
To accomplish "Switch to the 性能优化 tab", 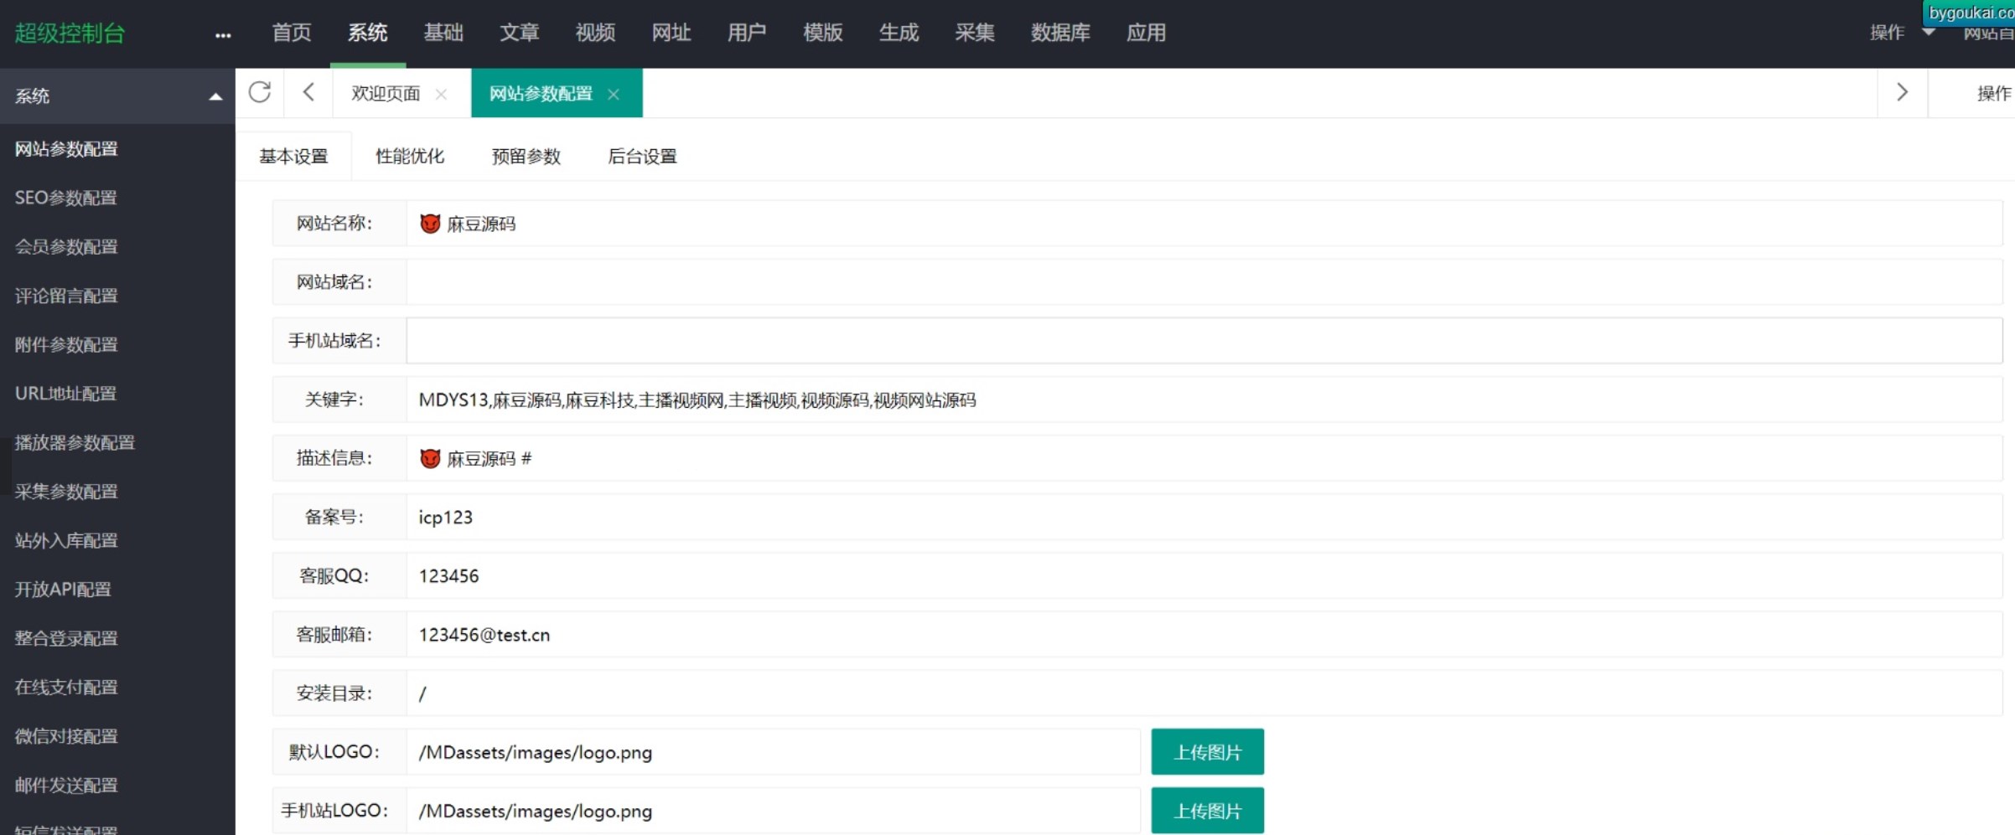I will (410, 157).
